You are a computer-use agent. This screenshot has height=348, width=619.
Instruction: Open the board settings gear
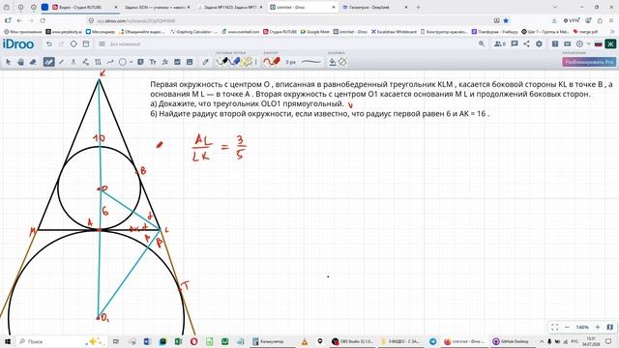(x=539, y=43)
